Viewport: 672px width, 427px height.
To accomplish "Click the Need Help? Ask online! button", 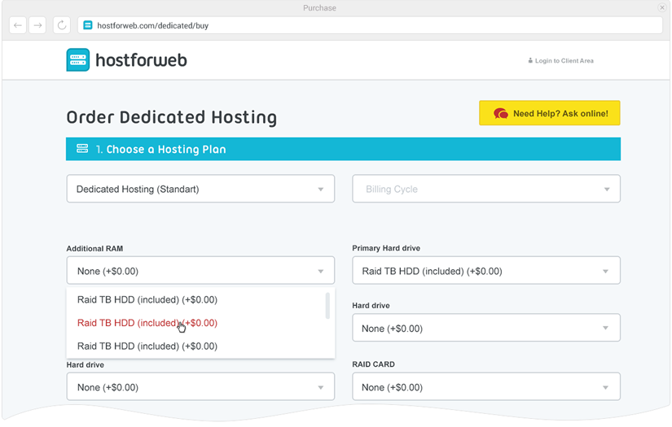I will (x=550, y=113).
